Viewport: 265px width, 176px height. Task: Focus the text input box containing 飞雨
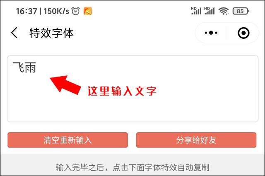tap(132, 89)
